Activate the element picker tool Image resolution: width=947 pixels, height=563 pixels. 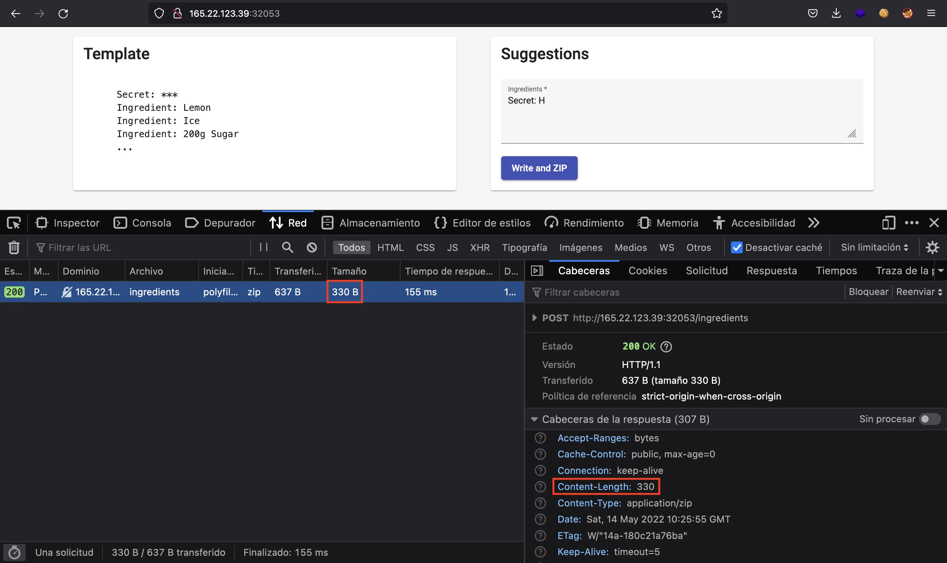[x=14, y=223]
